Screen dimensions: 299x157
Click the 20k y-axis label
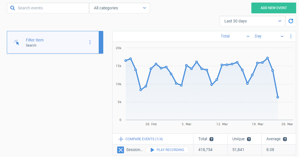[119, 48]
